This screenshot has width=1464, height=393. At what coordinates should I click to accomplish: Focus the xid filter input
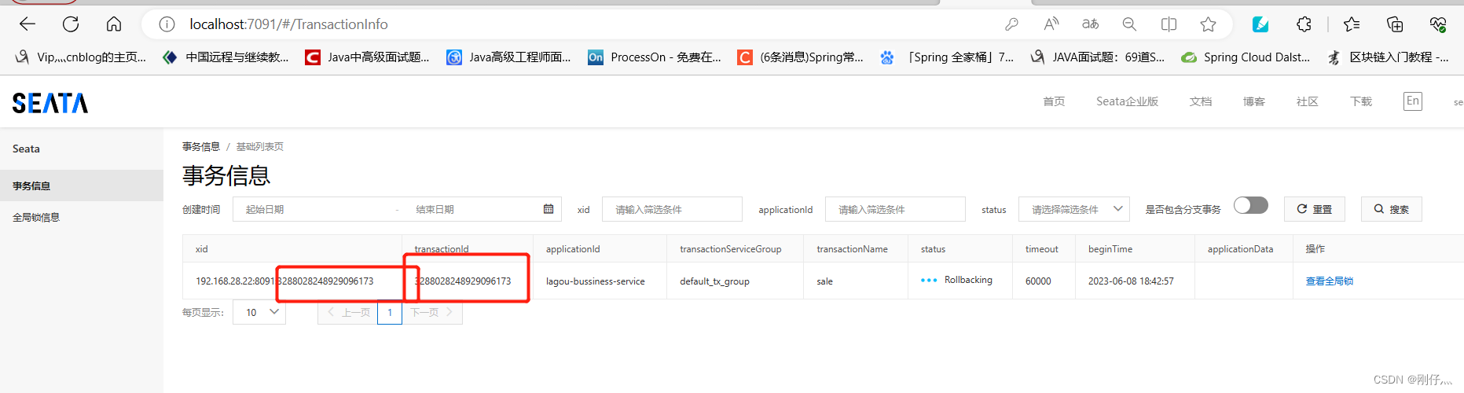point(672,209)
